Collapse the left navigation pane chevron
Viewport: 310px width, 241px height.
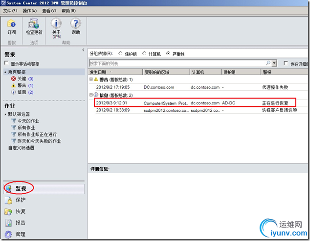(x=83, y=50)
